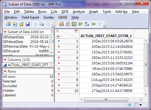151x110 pixels.
Task: Click the New Script toolbar icon
Action: 15,24
